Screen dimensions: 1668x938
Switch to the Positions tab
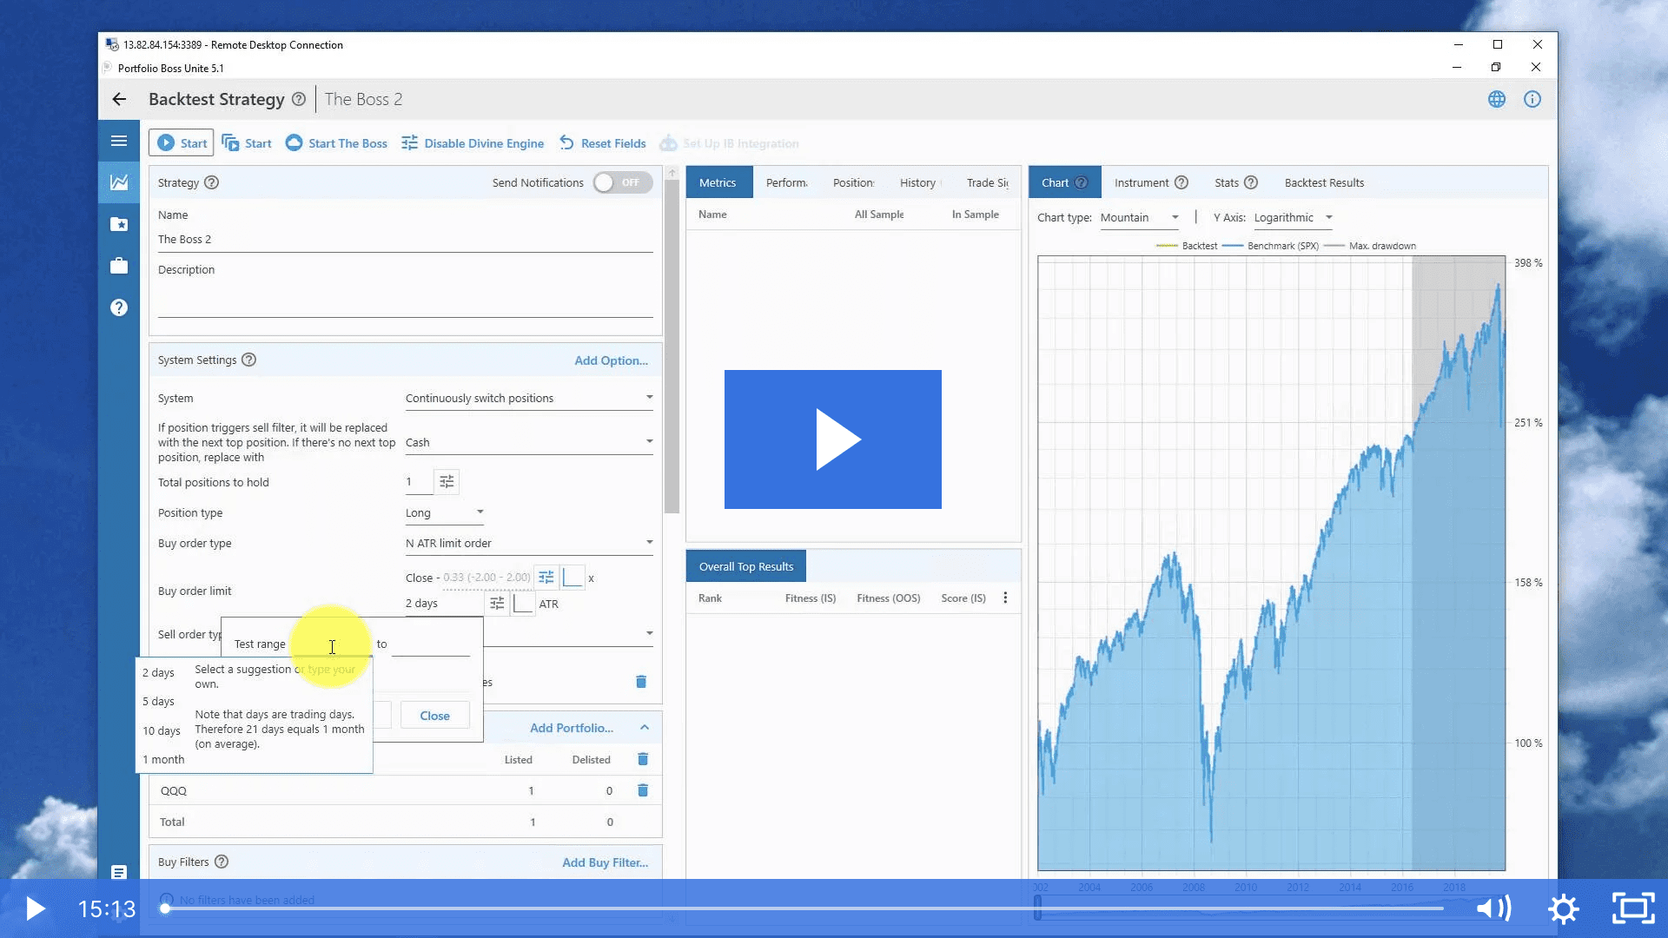854,182
